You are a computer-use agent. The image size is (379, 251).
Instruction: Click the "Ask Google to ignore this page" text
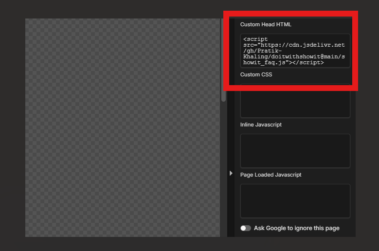coord(296,228)
